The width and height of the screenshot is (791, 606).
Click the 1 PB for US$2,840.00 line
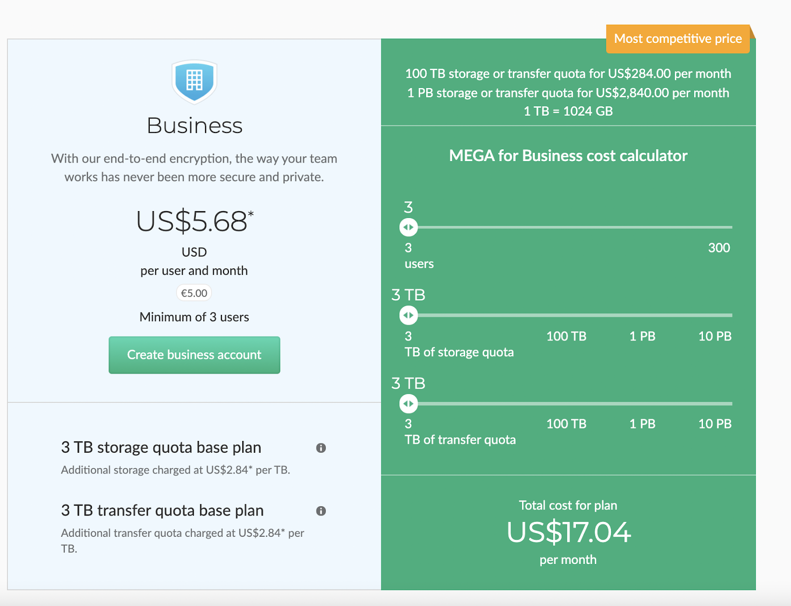click(x=568, y=93)
